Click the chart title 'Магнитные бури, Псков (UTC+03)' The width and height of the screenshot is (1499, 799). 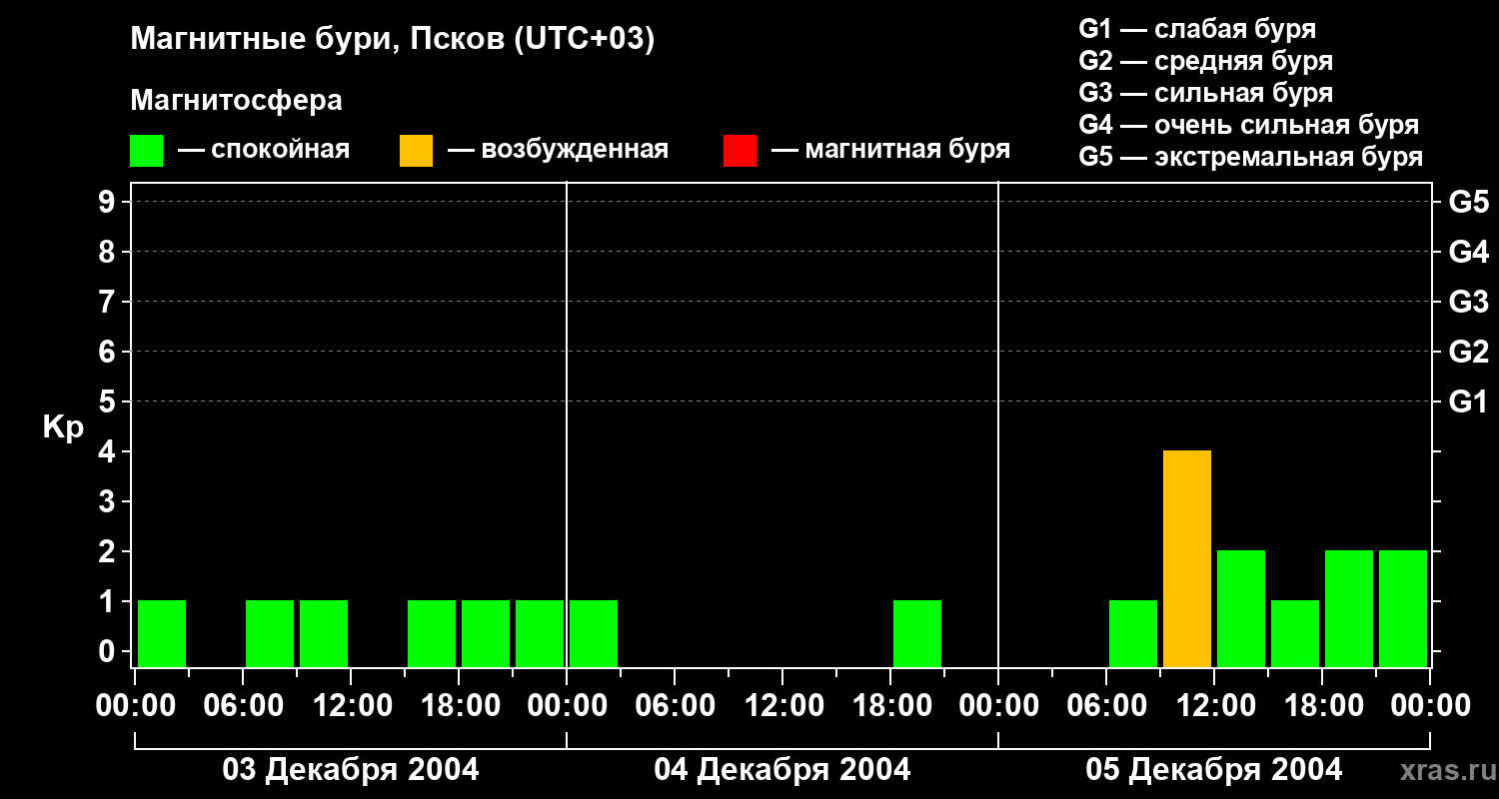[393, 40]
